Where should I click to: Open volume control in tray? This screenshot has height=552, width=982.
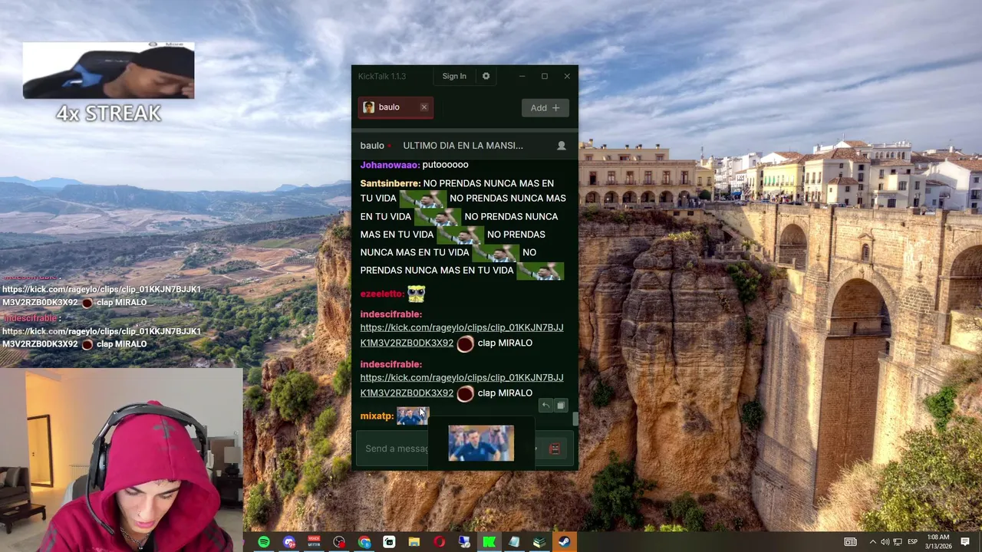885,542
